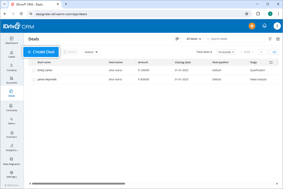
Task: Go to the Accounts section
Action: click(x=12, y=81)
